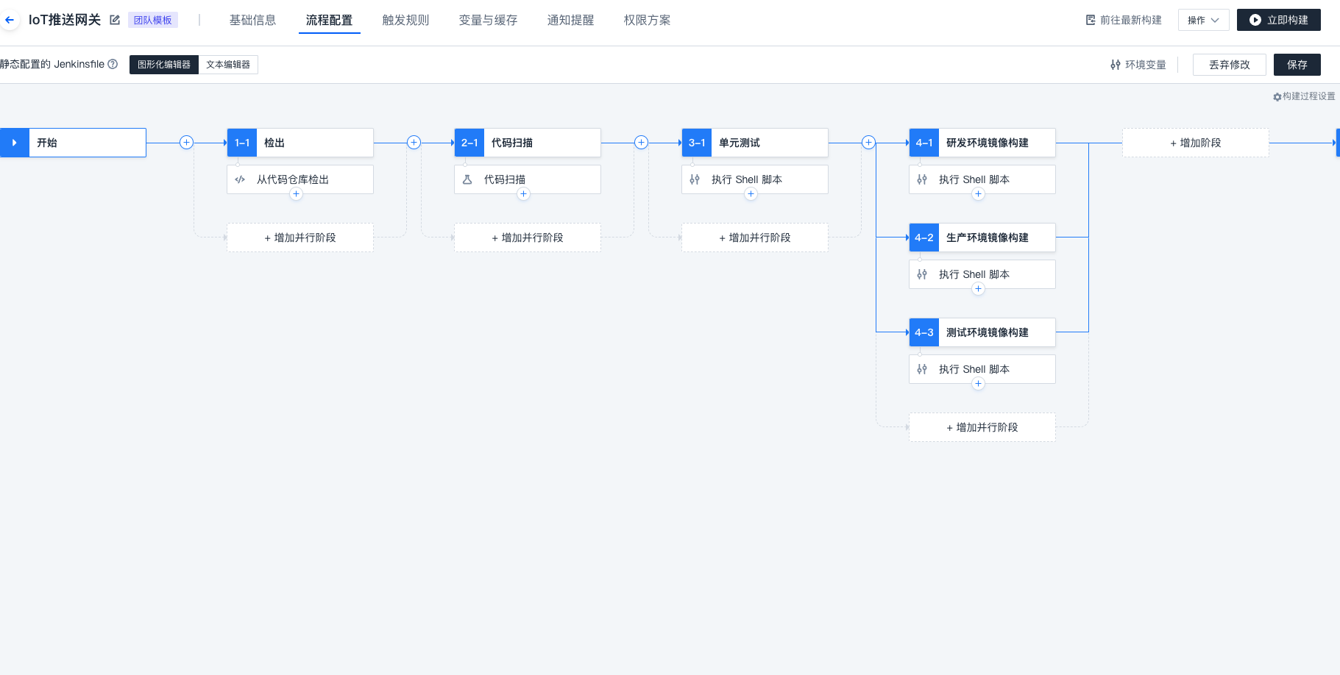Select stage 4-3 测试环境镜像构建

982,332
